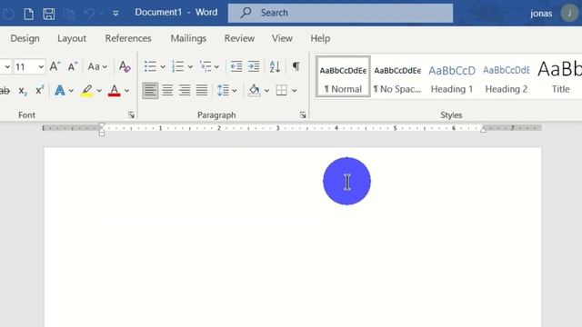582x327 pixels.
Task: Switch to the Layout tab
Action: [x=72, y=38]
